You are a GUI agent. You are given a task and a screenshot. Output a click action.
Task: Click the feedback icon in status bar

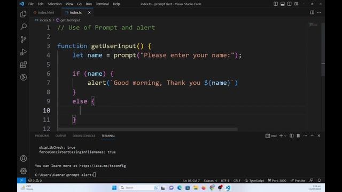point(311,180)
